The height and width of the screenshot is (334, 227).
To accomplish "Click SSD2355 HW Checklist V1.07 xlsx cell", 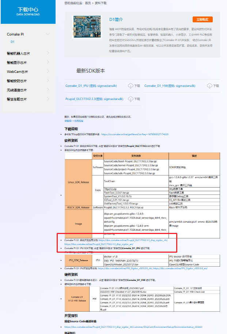I will pyautogui.click(x=137, y=292).
